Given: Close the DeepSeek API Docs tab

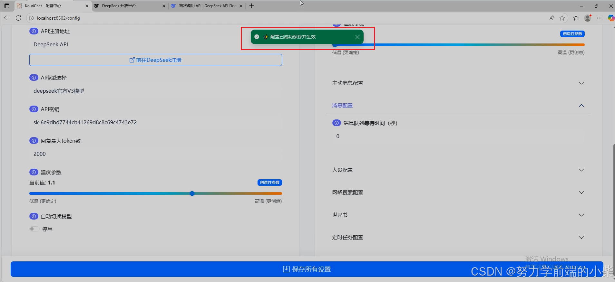Looking at the screenshot, I should pos(241,6).
